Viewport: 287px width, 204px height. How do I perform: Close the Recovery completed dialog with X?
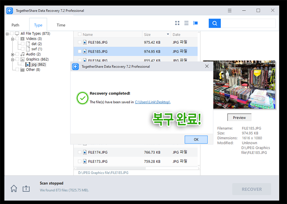tap(207, 66)
